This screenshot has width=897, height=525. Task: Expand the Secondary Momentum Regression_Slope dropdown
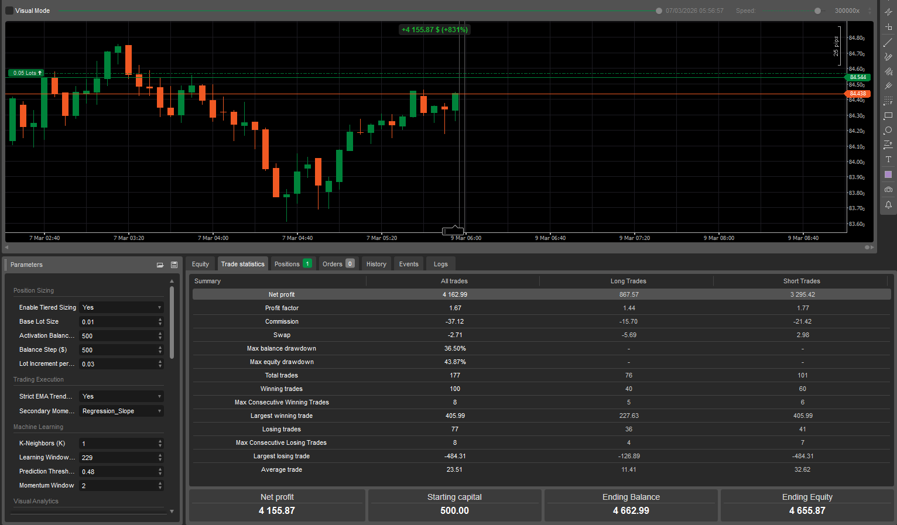tap(121, 411)
